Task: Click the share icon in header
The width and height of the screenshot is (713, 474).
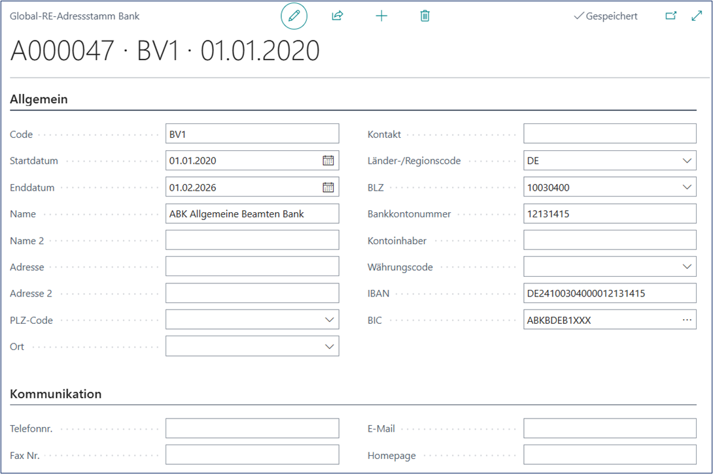Action: tap(338, 16)
